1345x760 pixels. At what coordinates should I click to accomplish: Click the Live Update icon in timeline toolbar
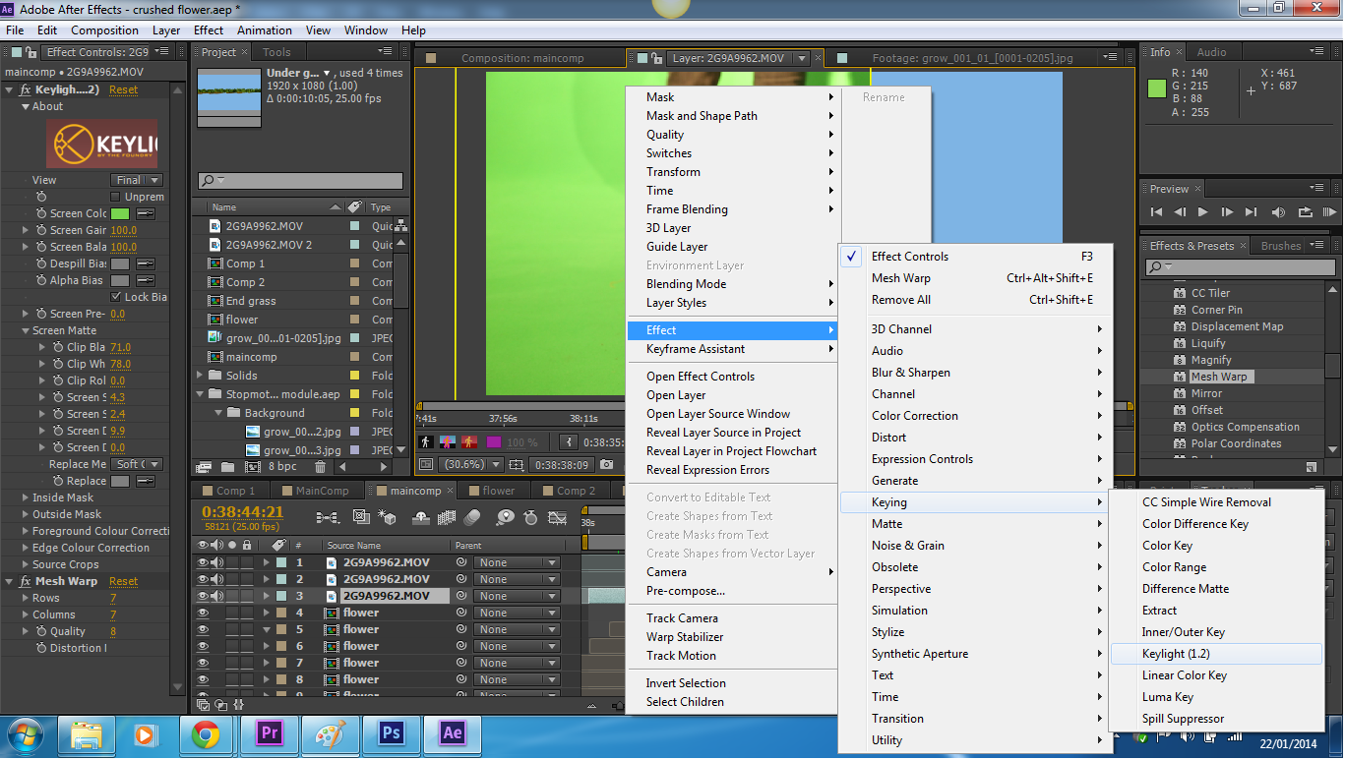point(360,516)
